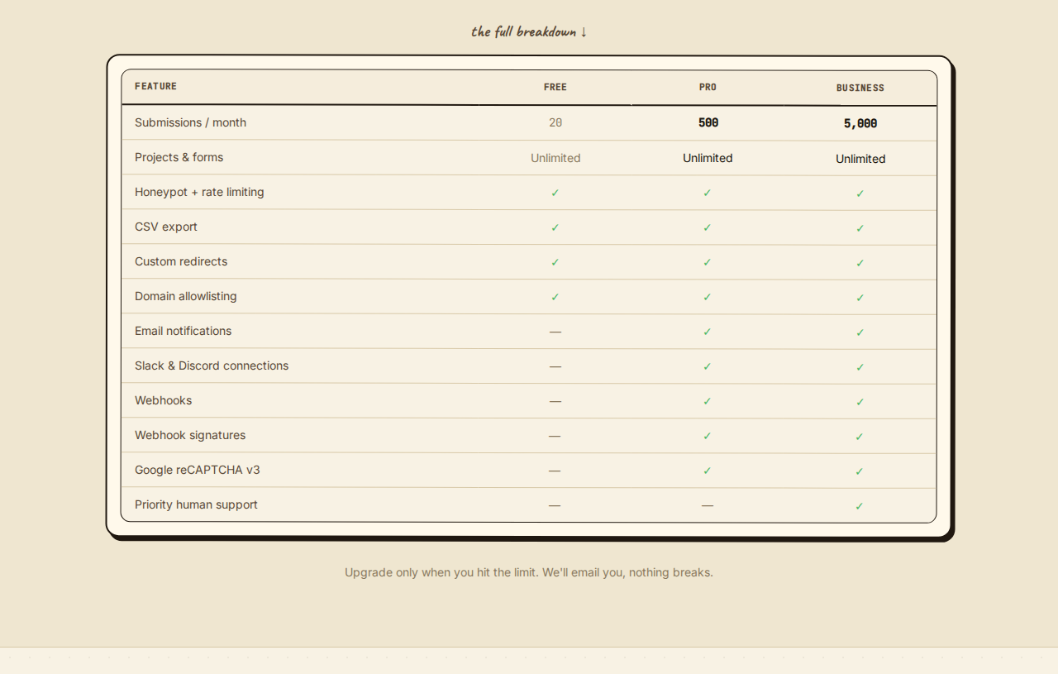Select the 'Google reCAPTCHA v3' row label
The width and height of the screenshot is (1058, 674).
click(198, 470)
